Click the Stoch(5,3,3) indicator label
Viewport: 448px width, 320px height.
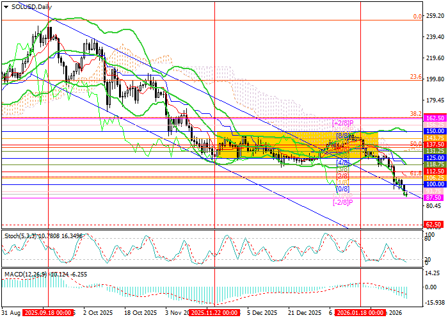(x=20, y=236)
